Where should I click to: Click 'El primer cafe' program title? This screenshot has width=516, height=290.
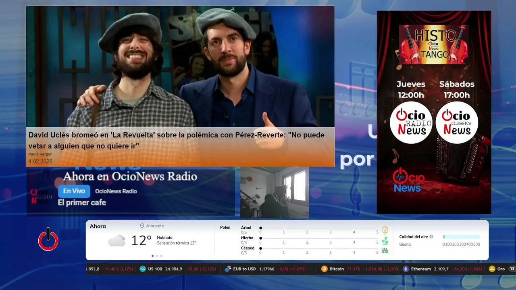point(82,203)
